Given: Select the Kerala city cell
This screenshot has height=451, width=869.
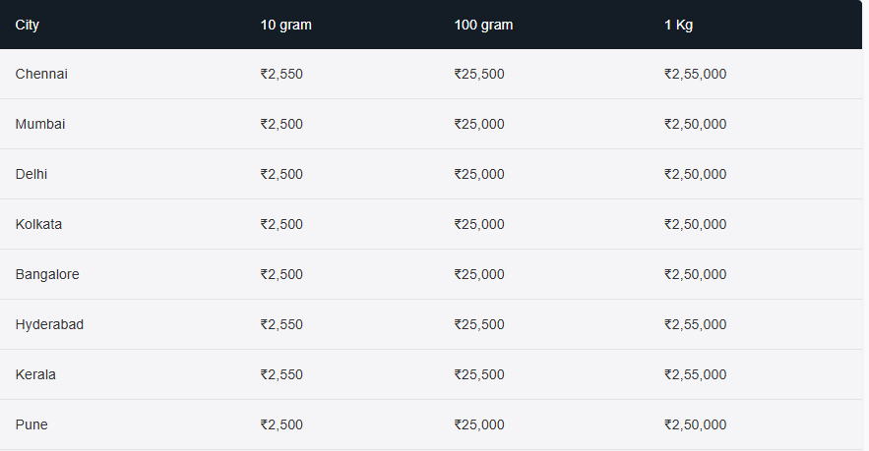Looking at the screenshot, I should [x=35, y=374].
